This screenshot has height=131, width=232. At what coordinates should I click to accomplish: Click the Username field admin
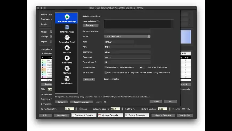(127, 52)
